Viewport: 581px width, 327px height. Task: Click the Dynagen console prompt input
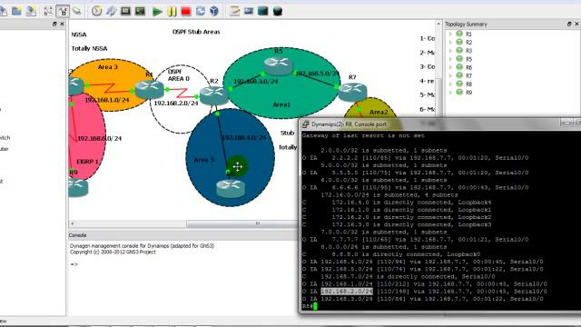click(x=74, y=264)
